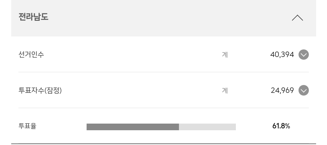
Task: Select the 투표자수(잠정) row label
Action: point(40,90)
